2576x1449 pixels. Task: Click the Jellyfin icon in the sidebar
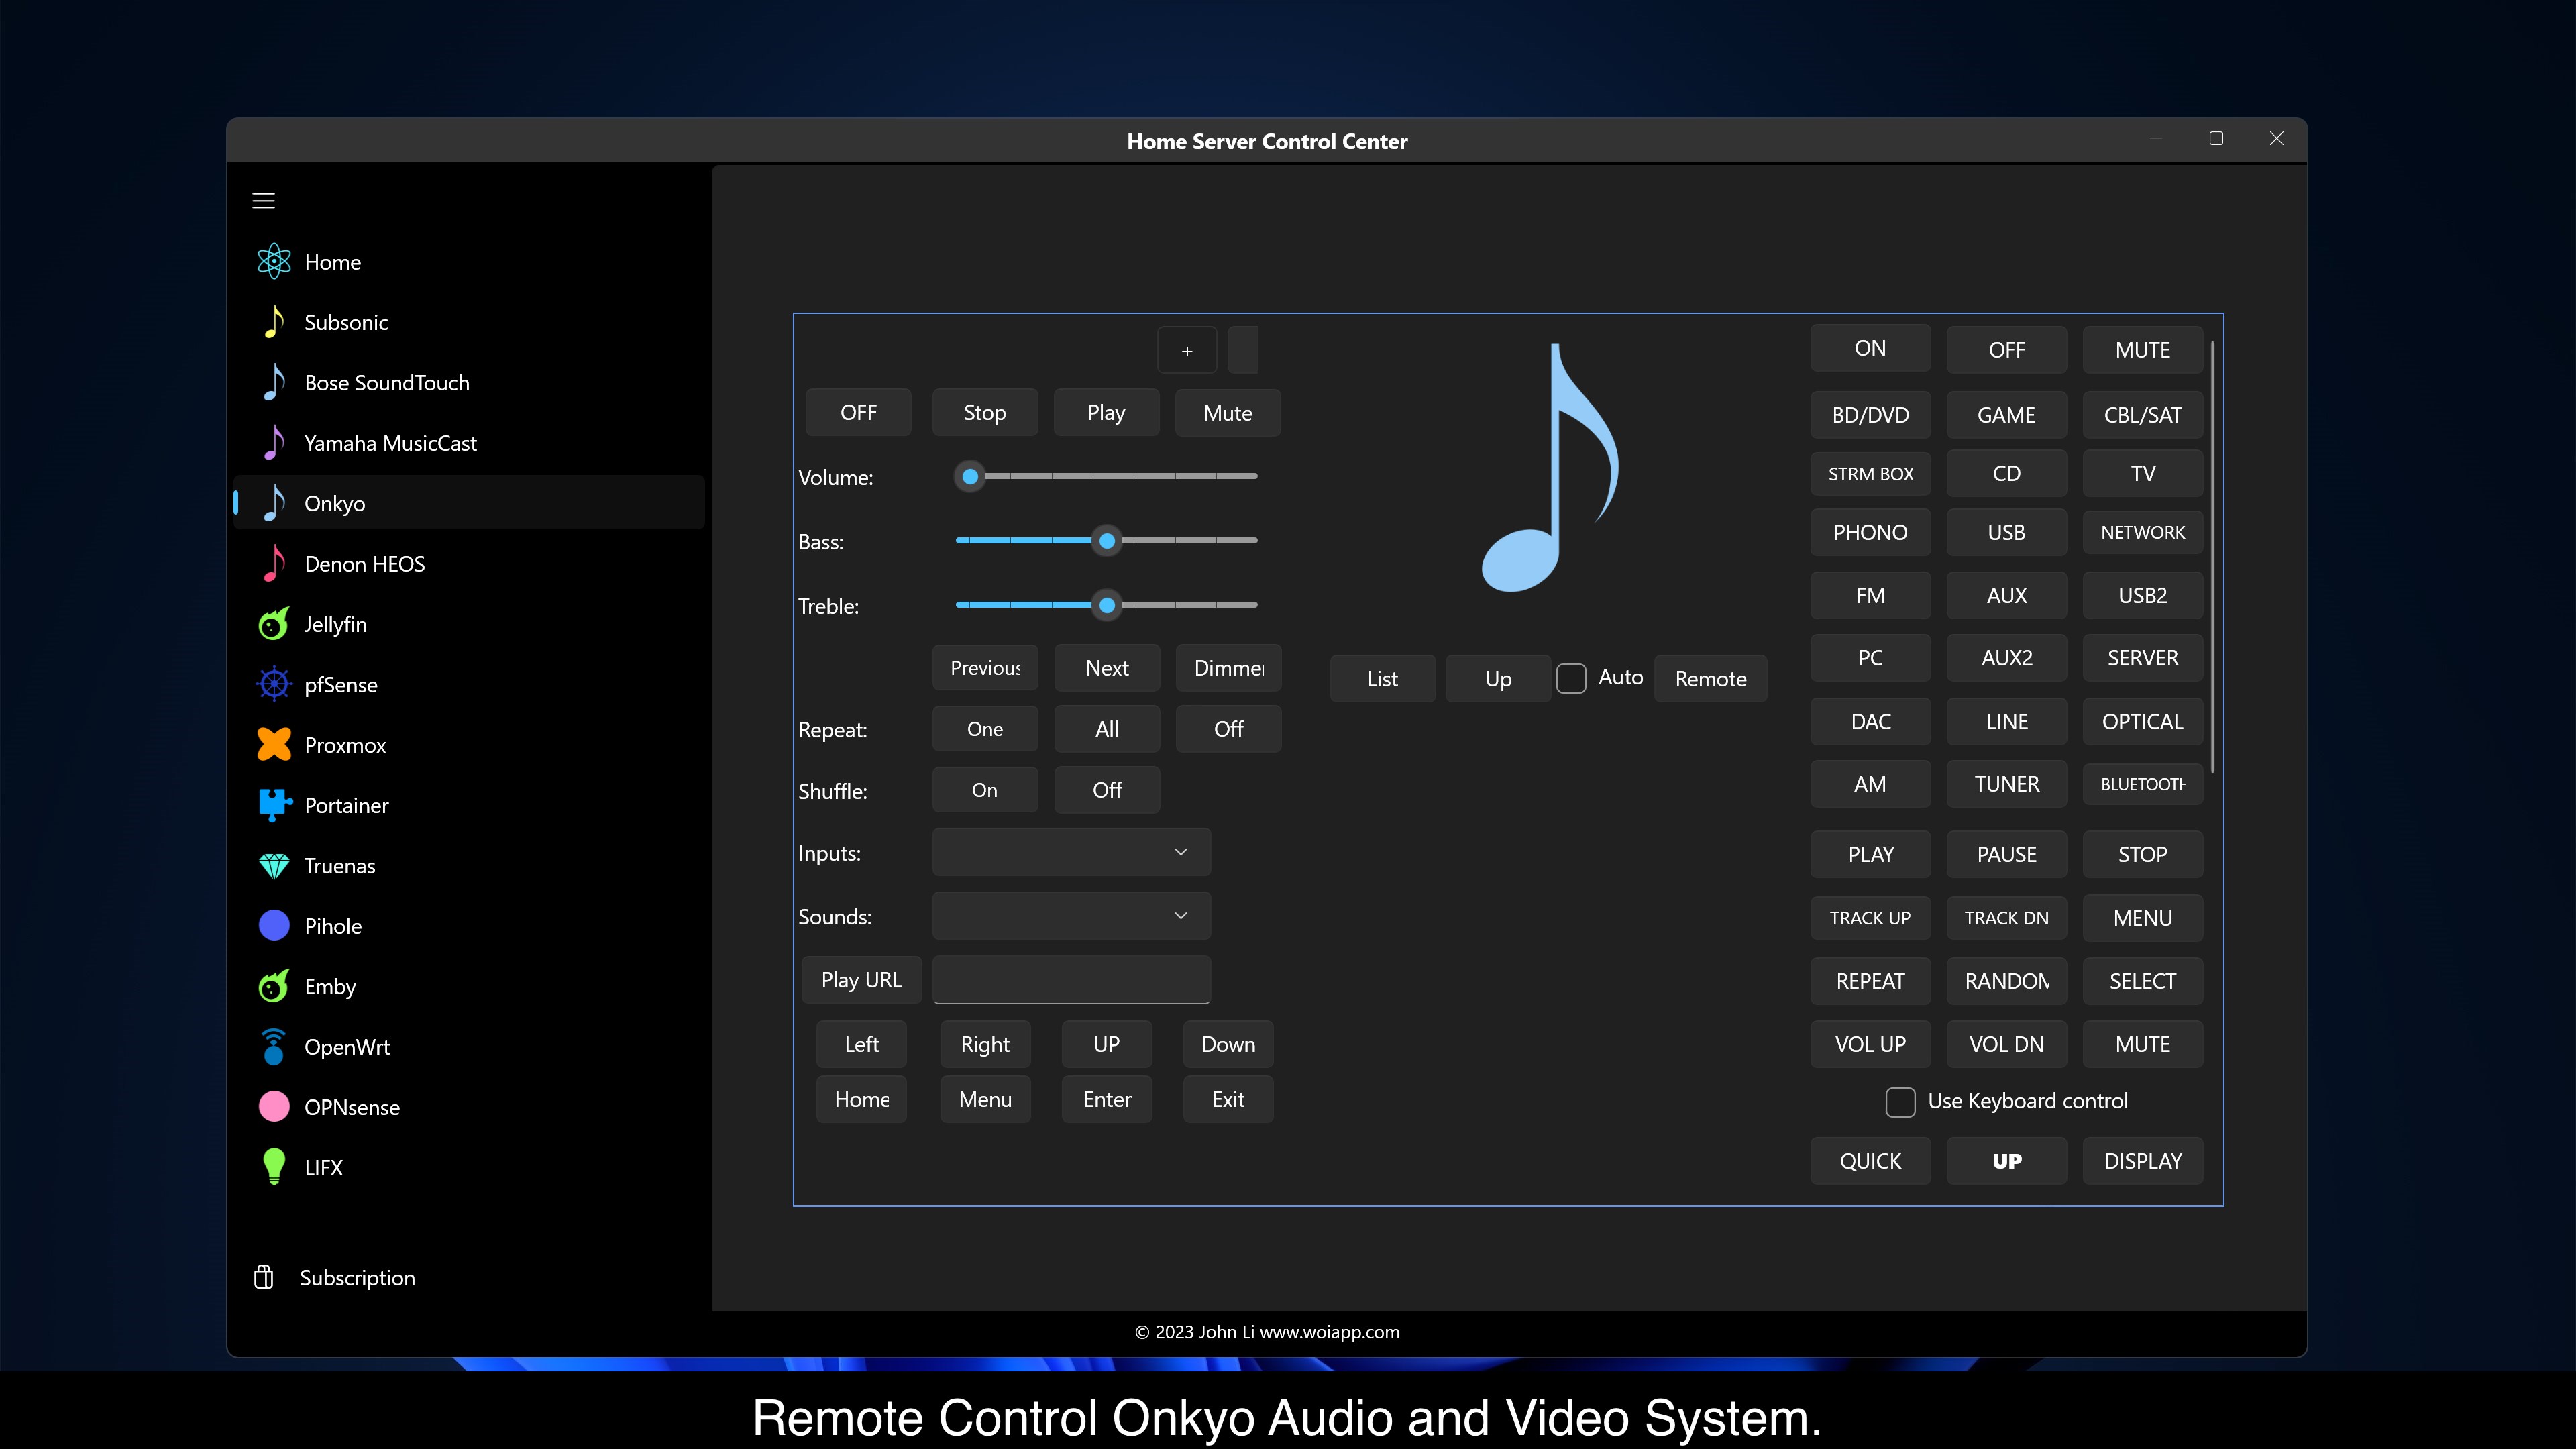[x=273, y=624]
